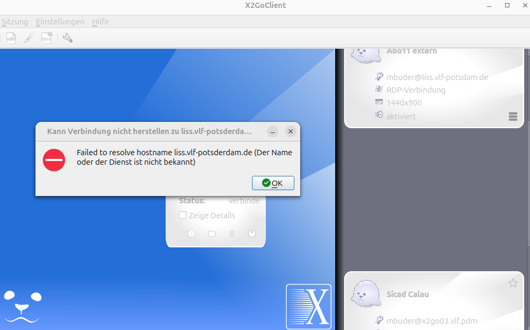
Task: Click the round disc icon in status panel
Action: point(192,234)
